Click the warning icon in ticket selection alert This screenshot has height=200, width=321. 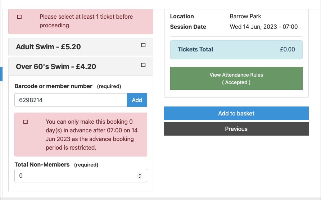(19, 17)
